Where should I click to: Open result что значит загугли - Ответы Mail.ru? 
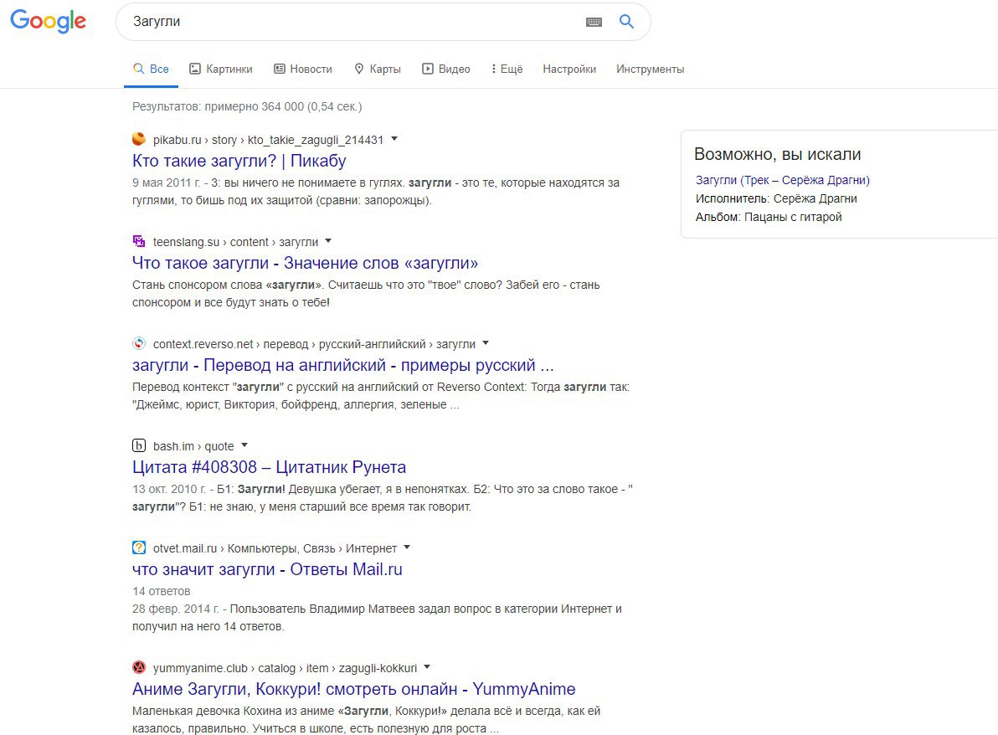pos(267,569)
